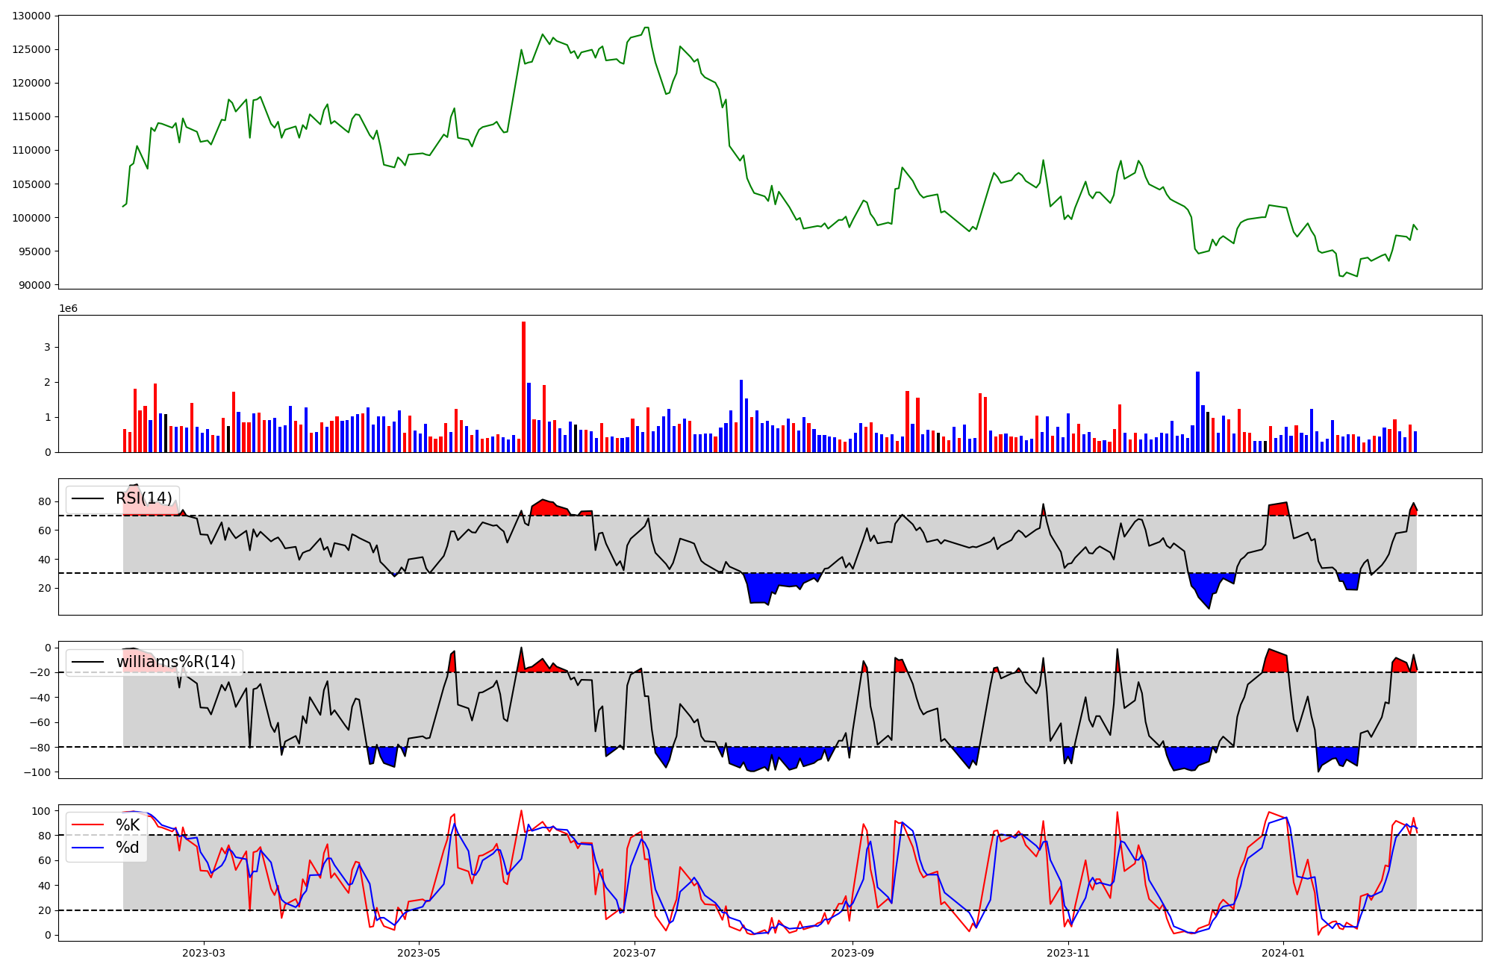Viewport: 1493px width, 970px height.
Task: Click the 130000 price axis label
Action: pyautogui.click(x=31, y=16)
